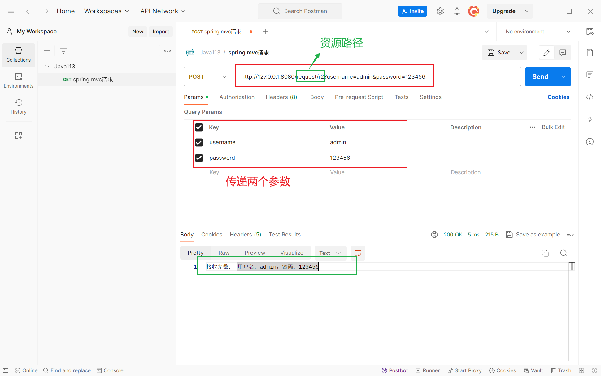Screen dimensions: 601x376
Task: Toggle line wrap in response
Action: pos(358,253)
